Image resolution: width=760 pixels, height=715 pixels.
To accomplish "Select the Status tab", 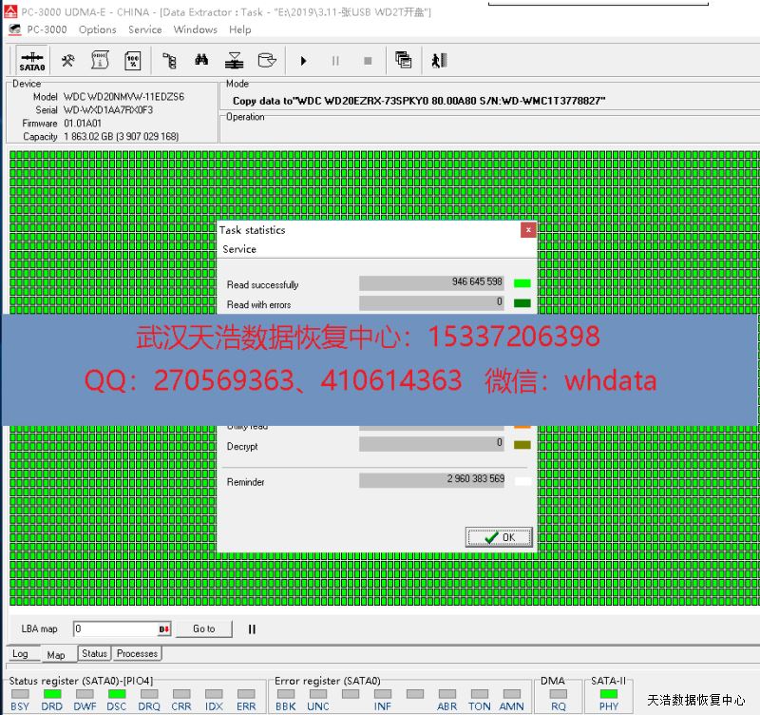I will [x=94, y=653].
